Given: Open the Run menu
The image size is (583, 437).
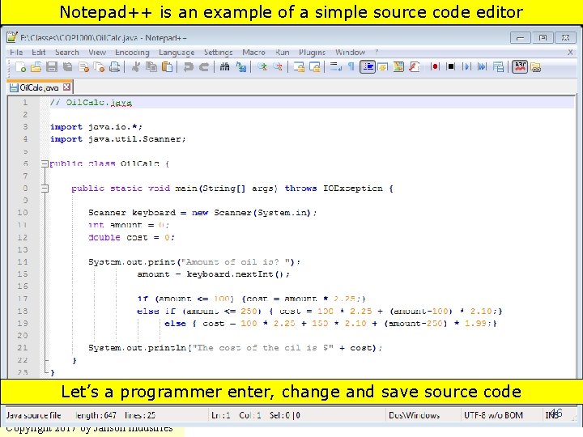Looking at the screenshot, I should [283, 53].
